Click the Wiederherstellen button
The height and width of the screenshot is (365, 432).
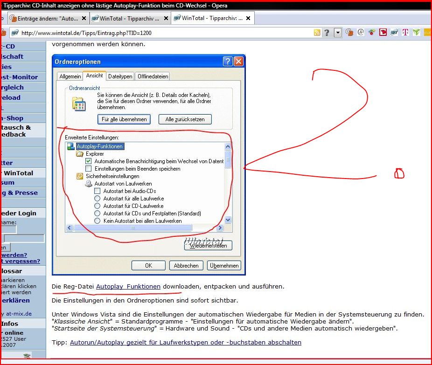(x=208, y=246)
